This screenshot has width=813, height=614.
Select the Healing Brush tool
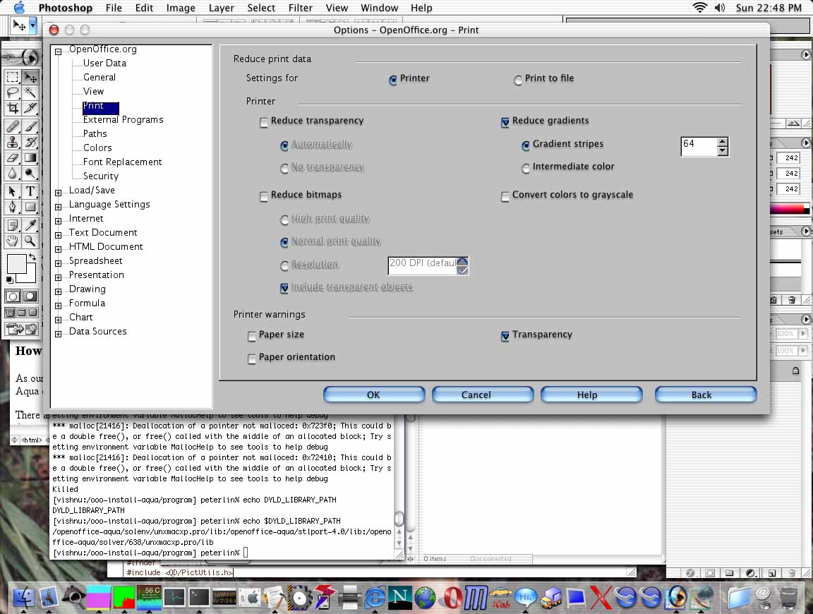point(13,126)
